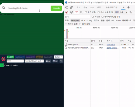Click the plus icon to add tool
Image resolution: width=135 pixels, height=107 pixels.
[x=128, y=7]
